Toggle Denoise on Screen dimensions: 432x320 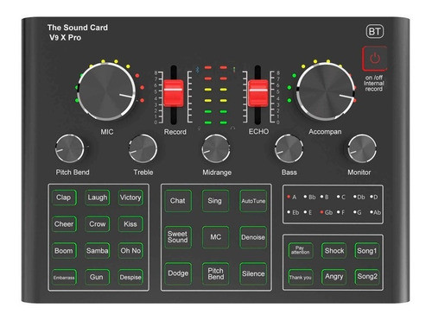253,237
